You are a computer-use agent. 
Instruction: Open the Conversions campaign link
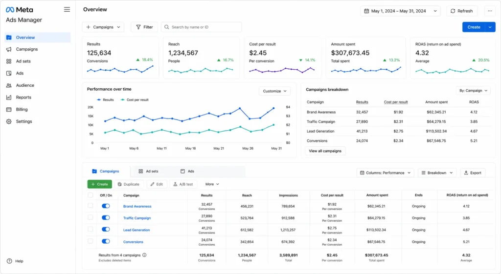(133, 242)
